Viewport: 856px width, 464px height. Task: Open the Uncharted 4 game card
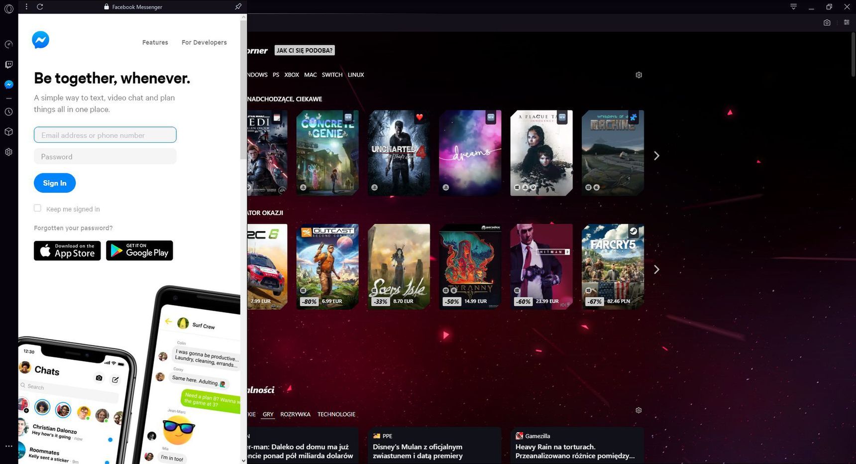coord(399,153)
